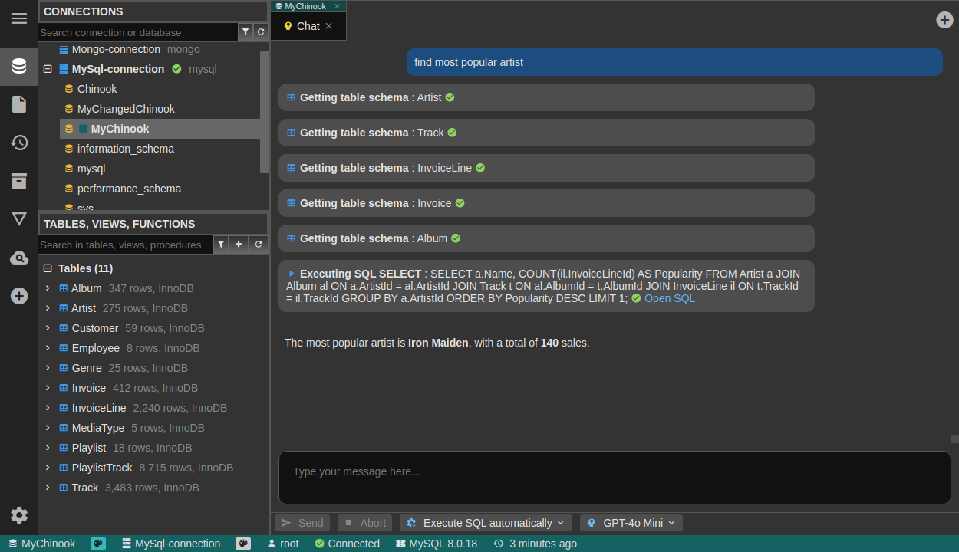This screenshot has width=959, height=552.
Task: Click the teal color square beside MyChinook
Action: click(84, 129)
